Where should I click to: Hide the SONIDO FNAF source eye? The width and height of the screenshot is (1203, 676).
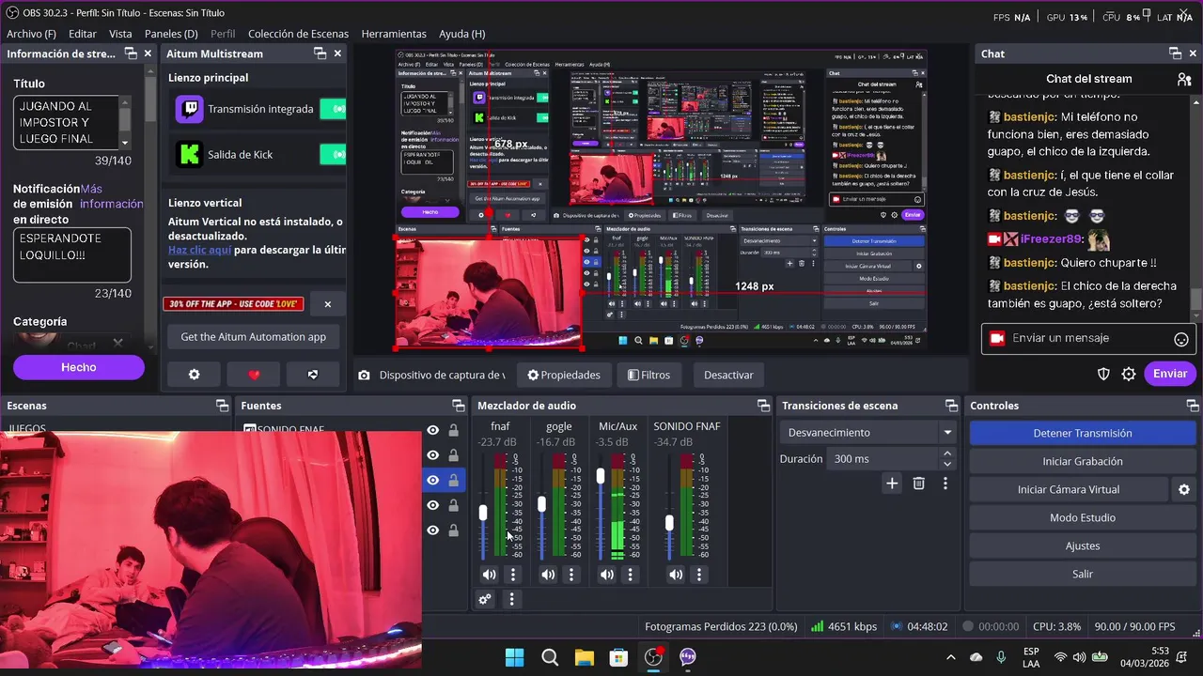pyautogui.click(x=432, y=430)
